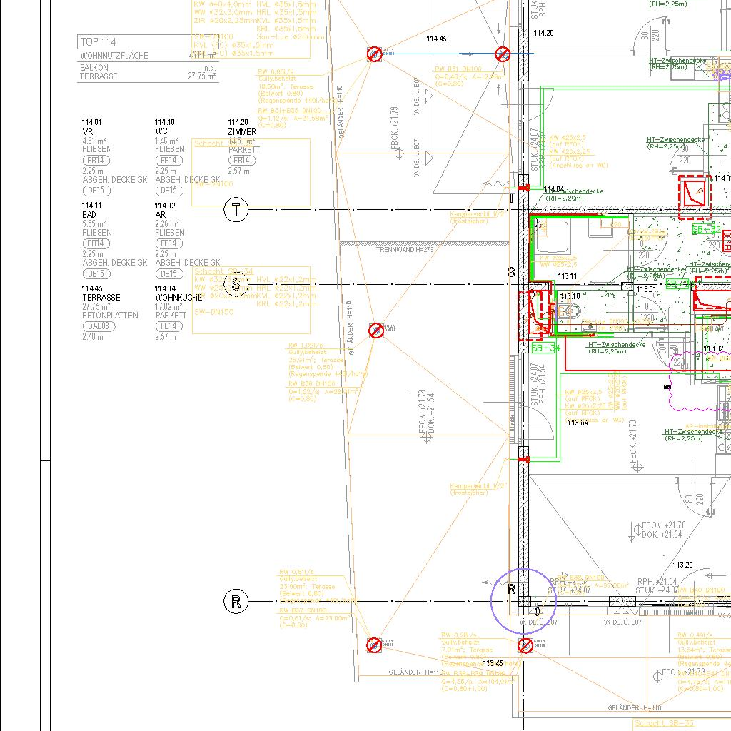
Task: Click the FB14 tag under room 114.11 BAD
Action: (96, 243)
